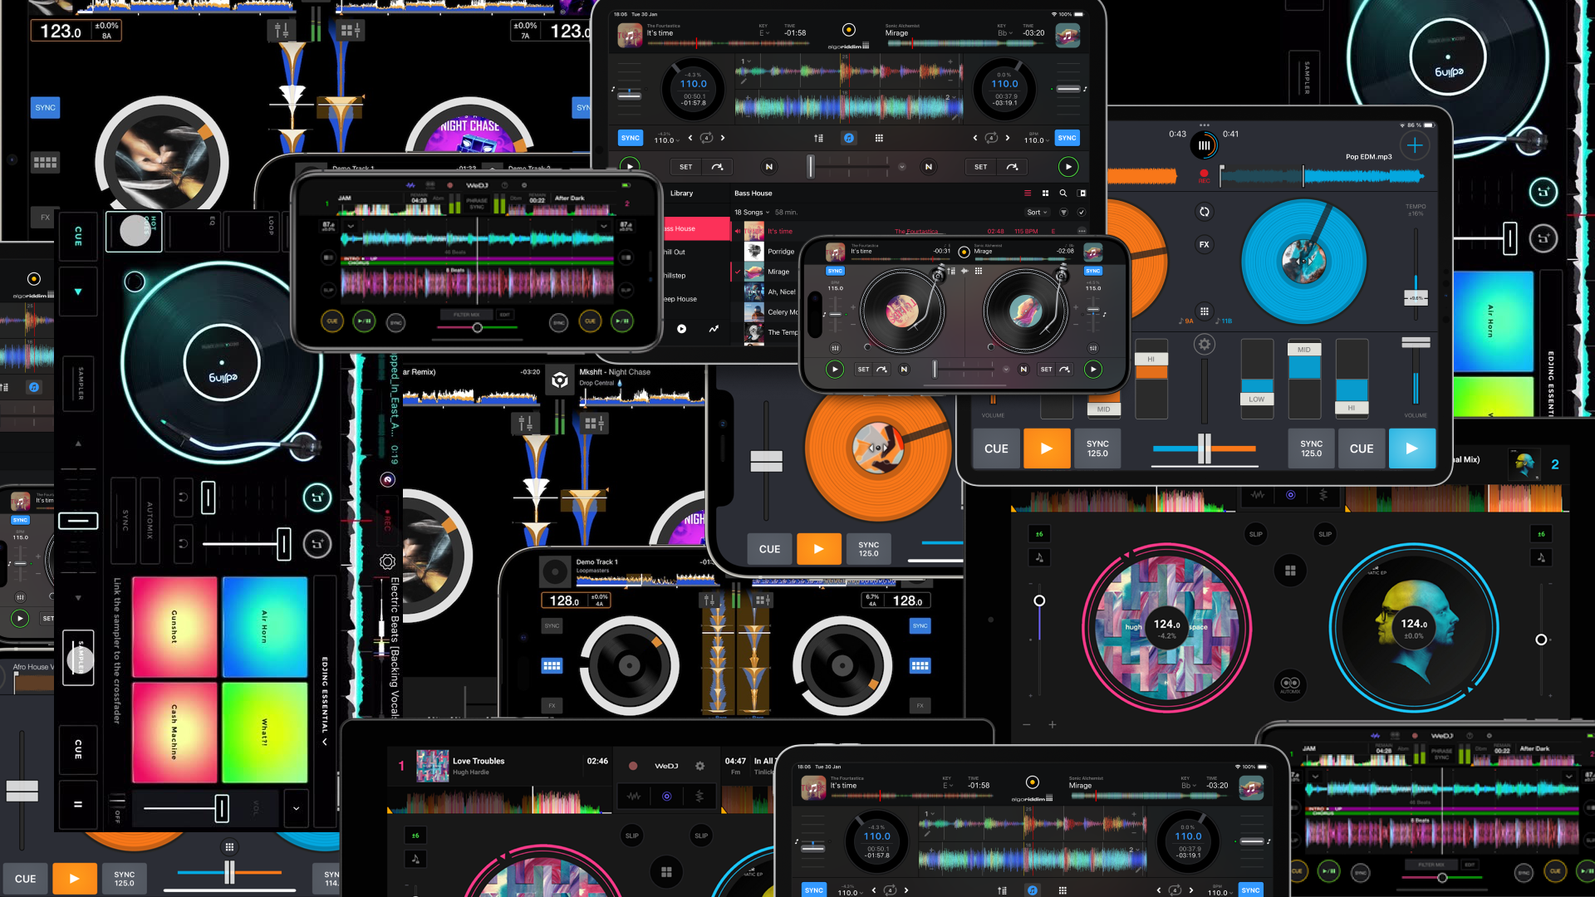Toggle the checkmark circle beside the filter icon
The image size is (1595, 897).
pyautogui.click(x=1082, y=213)
